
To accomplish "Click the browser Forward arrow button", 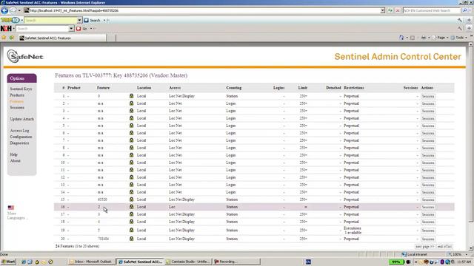I will (x=13, y=10).
